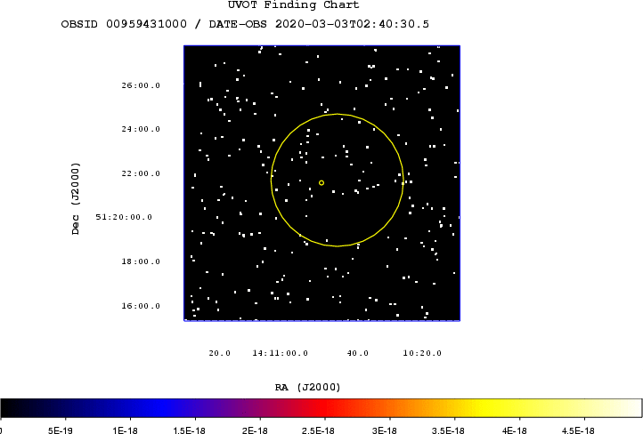Click the colorbar tick label 2.5E-18
This screenshot has width=643, height=434.
318,430
